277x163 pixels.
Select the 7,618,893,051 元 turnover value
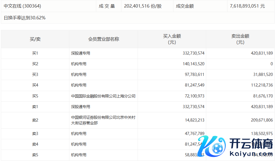[x=247, y=6]
